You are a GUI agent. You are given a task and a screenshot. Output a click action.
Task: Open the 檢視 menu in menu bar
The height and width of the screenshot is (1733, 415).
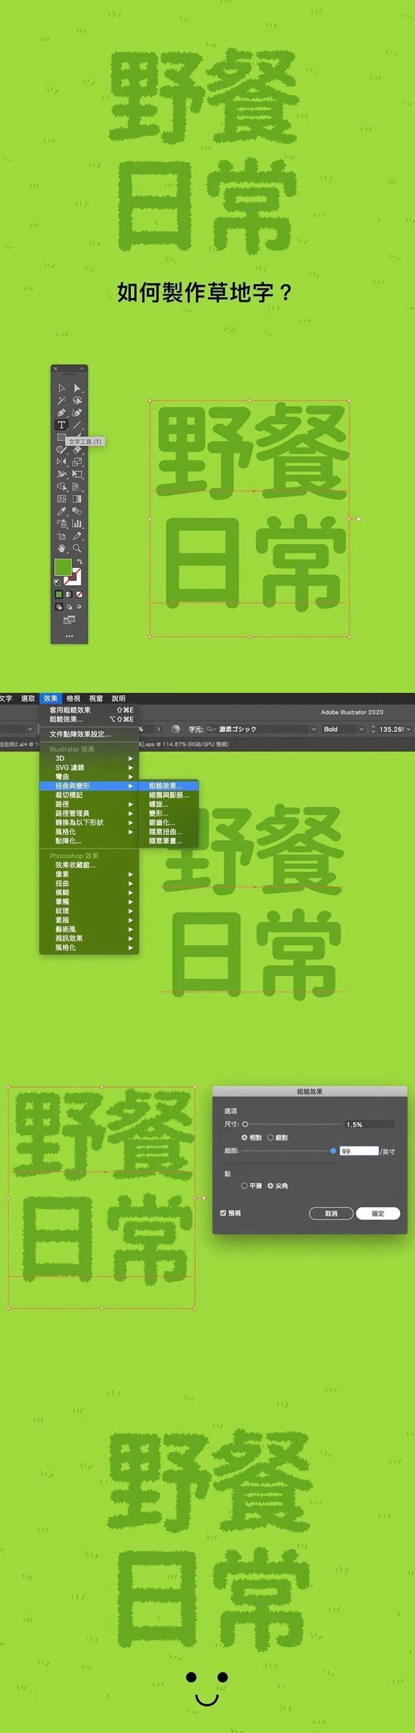(73, 698)
